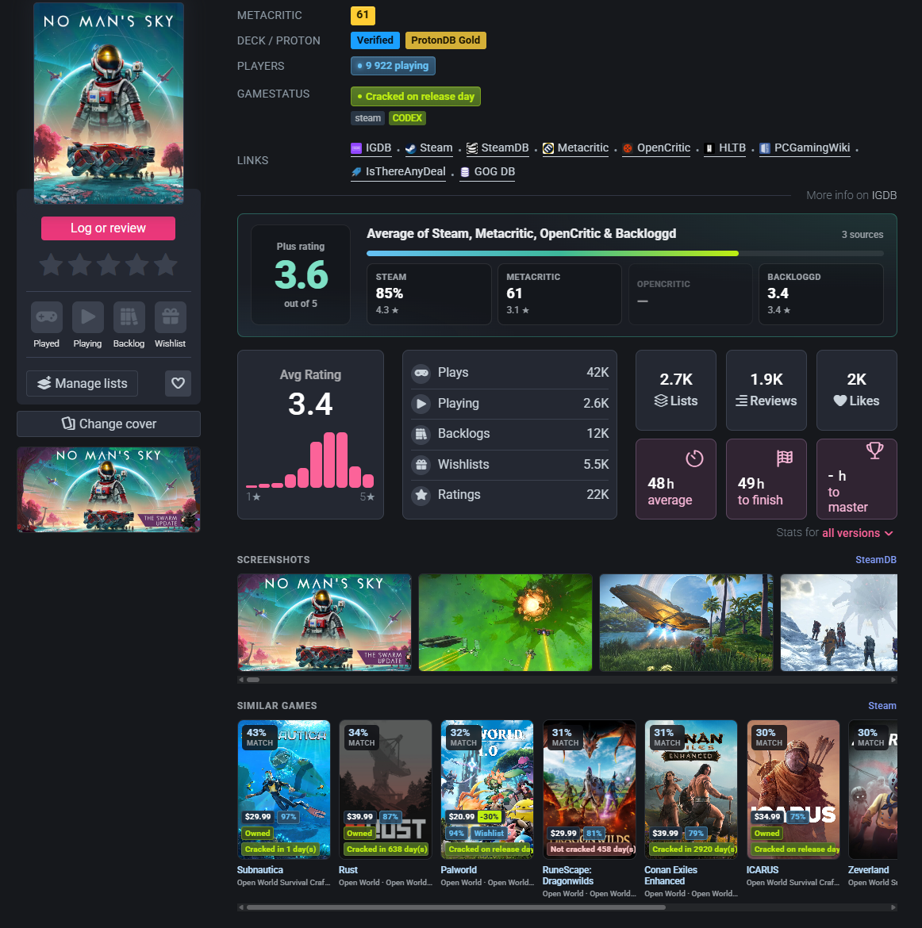Open the IsThereAnyDeal link
The height and width of the screenshot is (928, 922).
coord(398,171)
